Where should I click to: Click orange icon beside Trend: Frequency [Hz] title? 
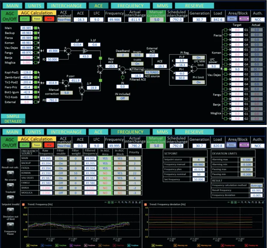pos(23,204)
